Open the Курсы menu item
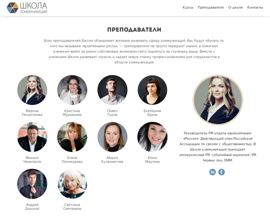 click(188, 7)
